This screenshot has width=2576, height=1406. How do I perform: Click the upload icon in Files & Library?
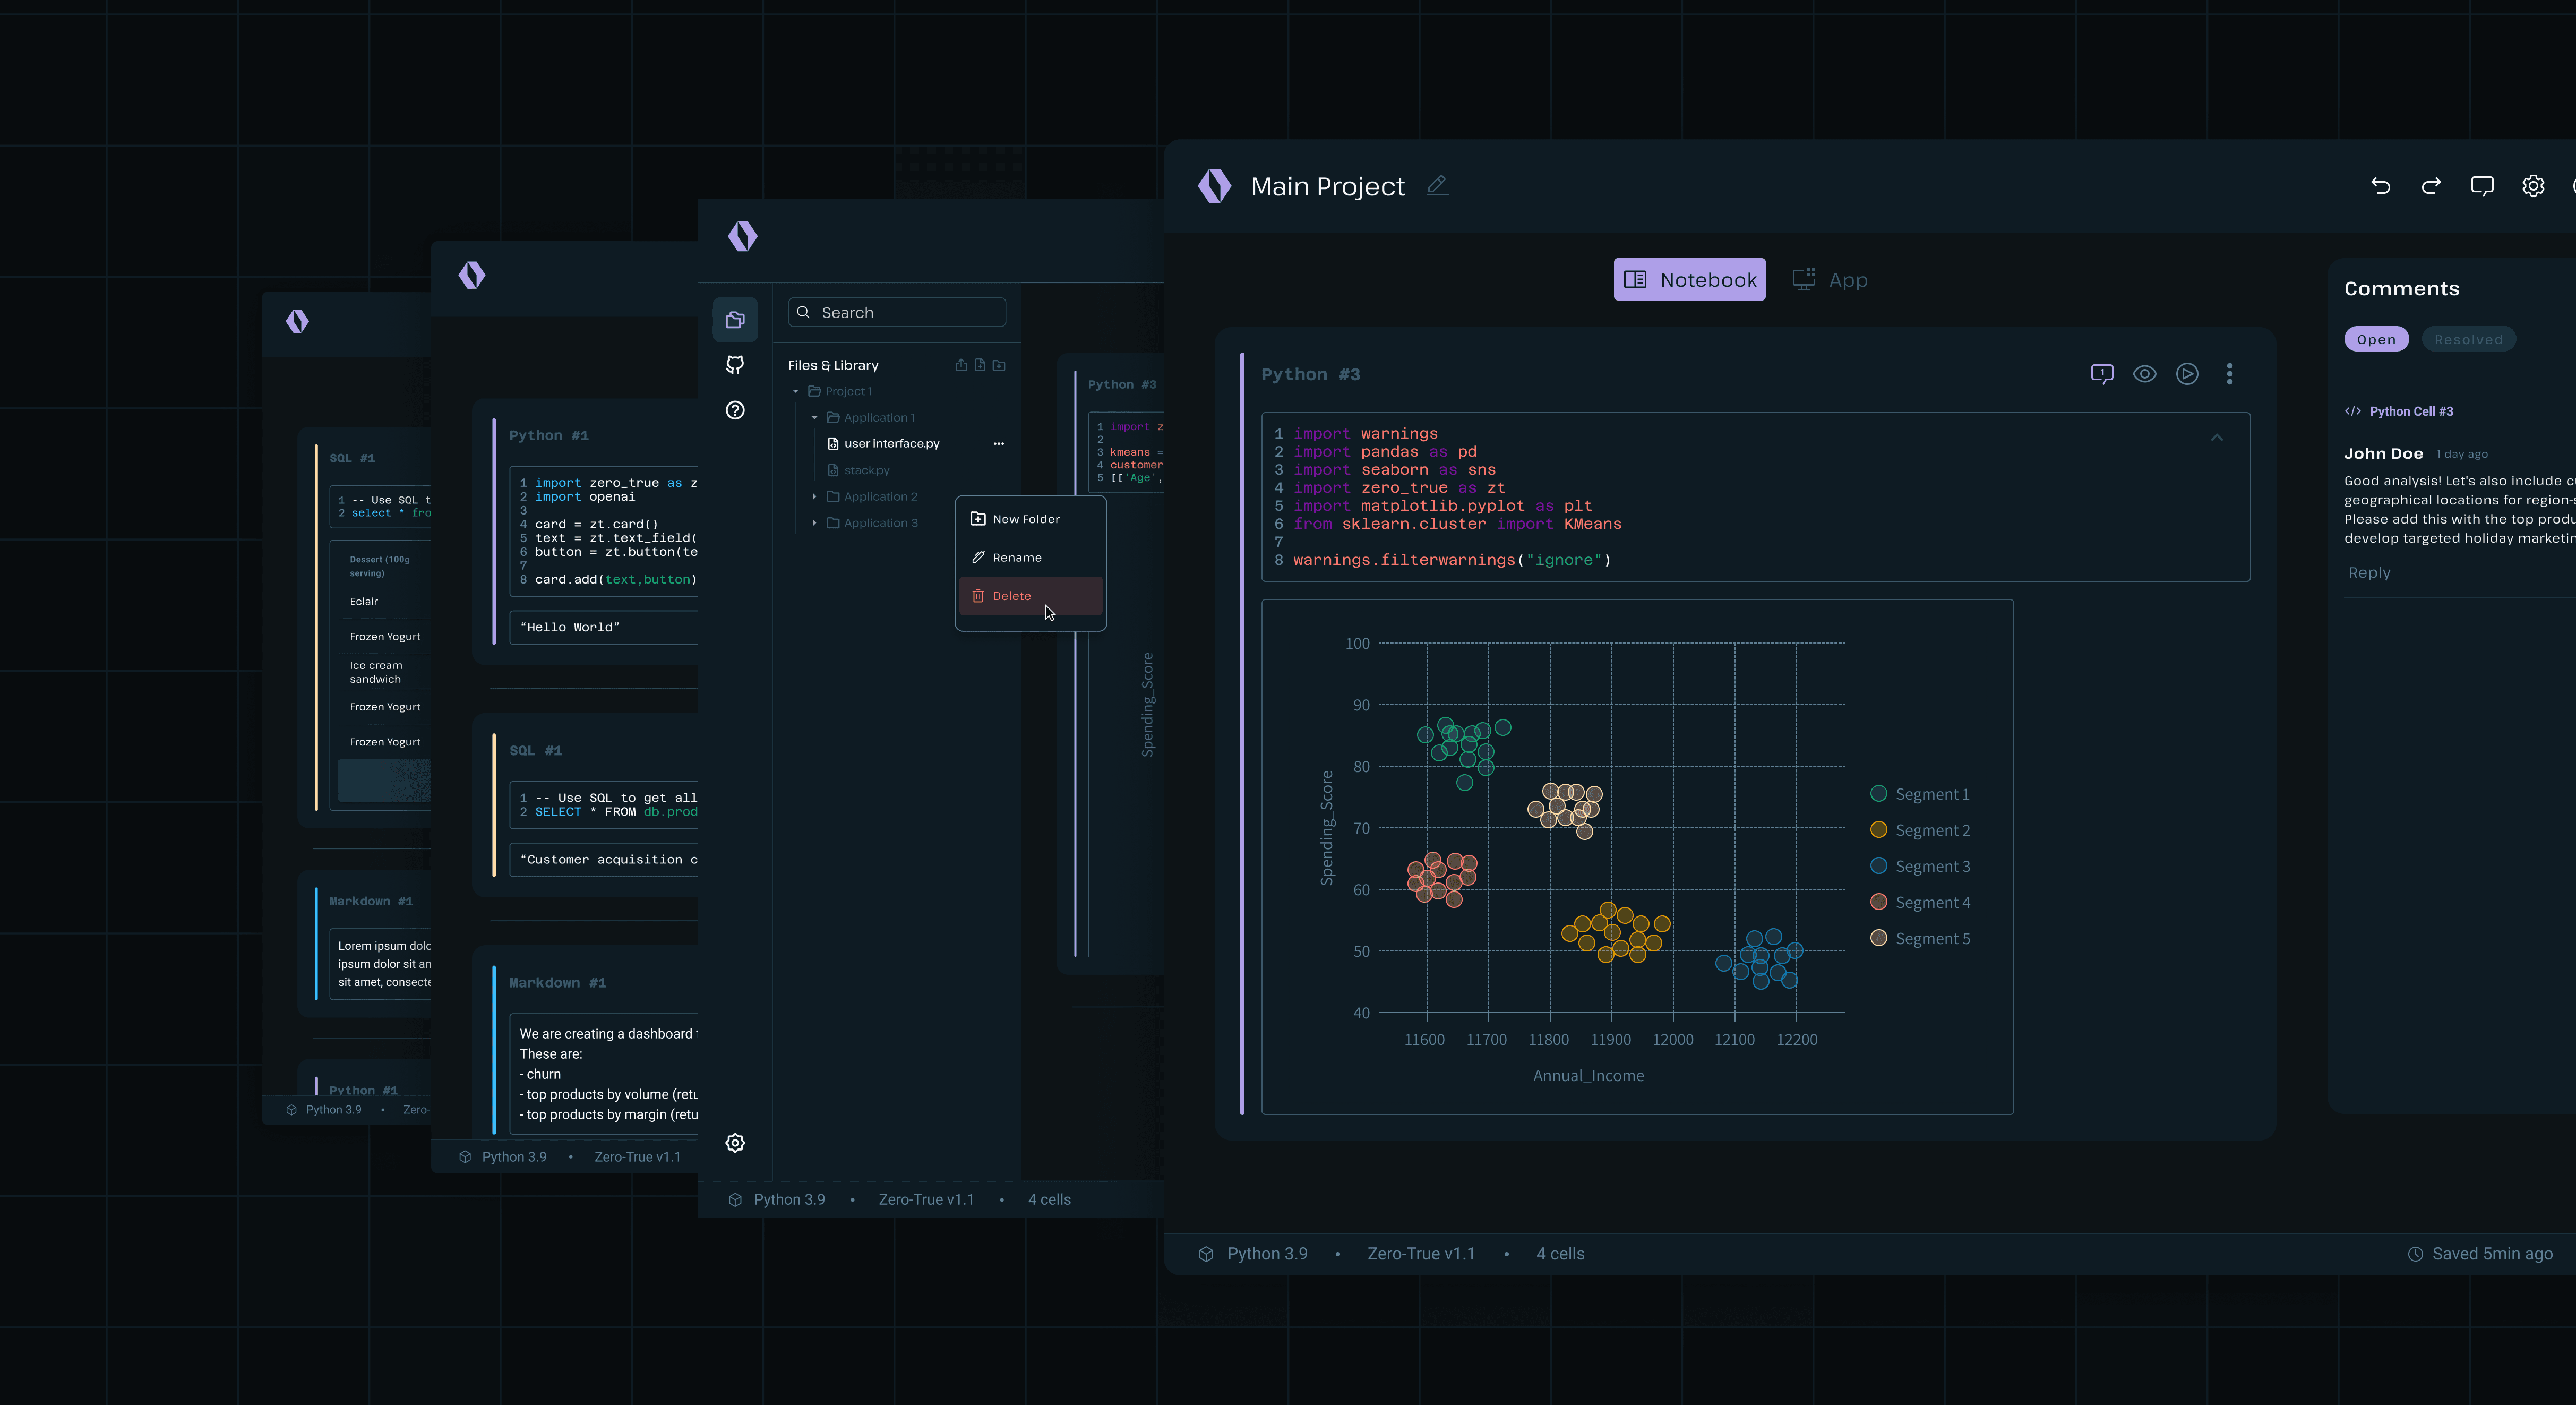[x=961, y=365]
